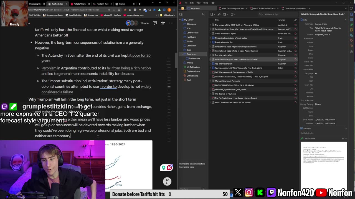355x199 pixels.
Task: Open the View menu in Zotero
Action: [x=198, y=3]
